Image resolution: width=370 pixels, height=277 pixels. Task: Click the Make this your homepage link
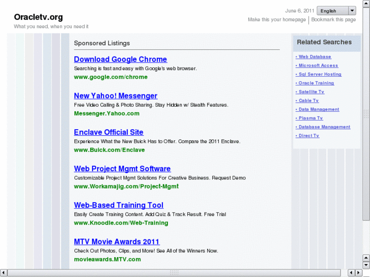(277, 20)
